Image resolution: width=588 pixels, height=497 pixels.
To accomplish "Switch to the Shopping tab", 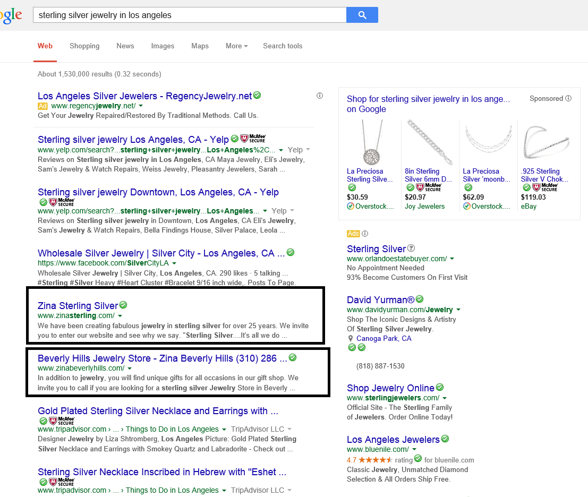I will 84,46.
